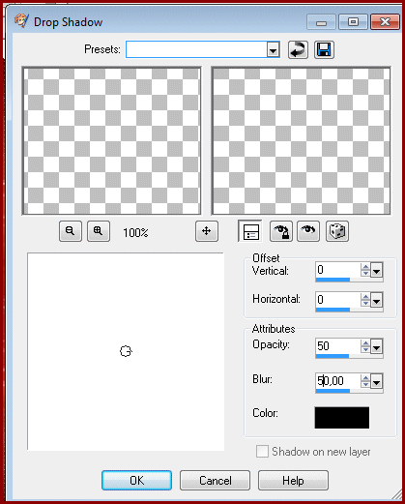Click the Vertical offset blue slider bar
Screen dimensions: 405x504
click(x=333, y=280)
